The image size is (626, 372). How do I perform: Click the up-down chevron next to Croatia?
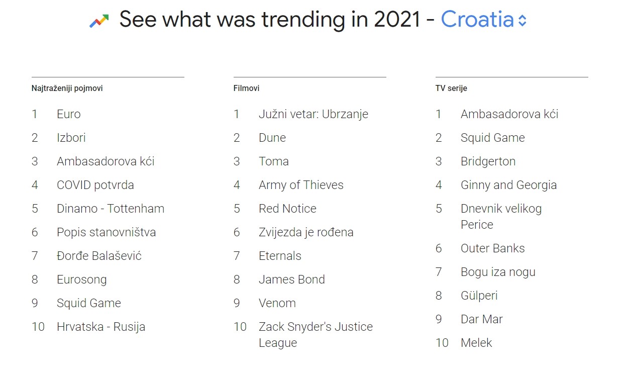pos(523,21)
